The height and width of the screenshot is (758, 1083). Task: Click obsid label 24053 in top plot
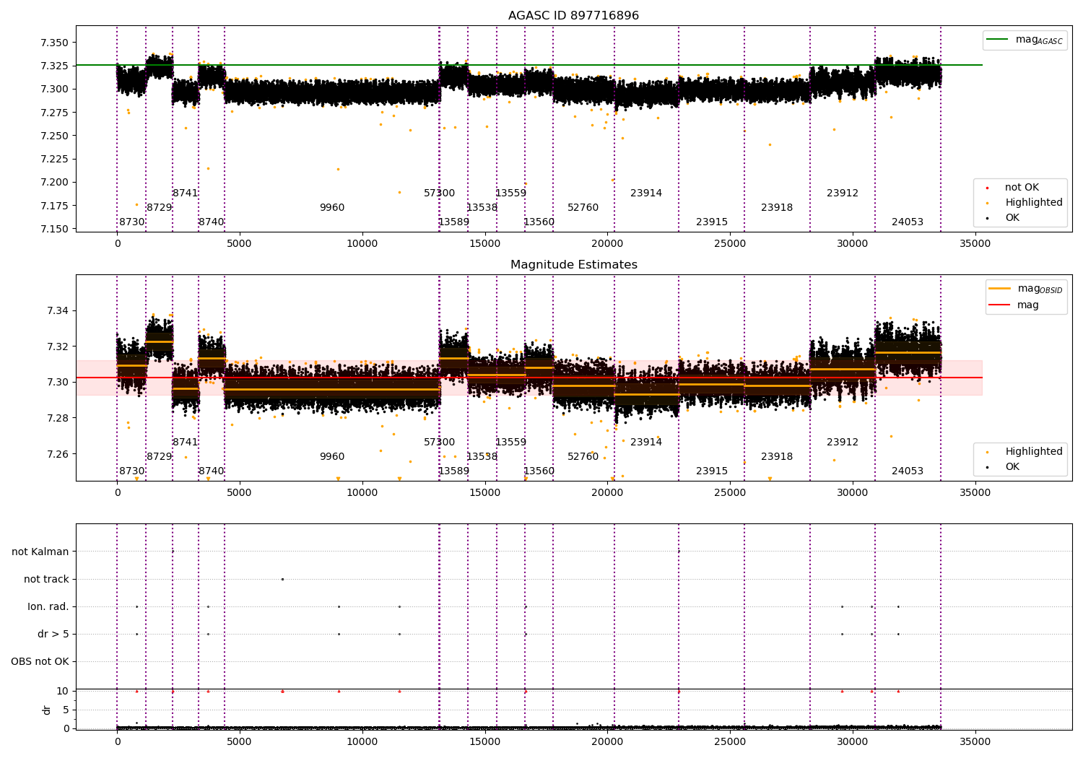tap(908, 222)
